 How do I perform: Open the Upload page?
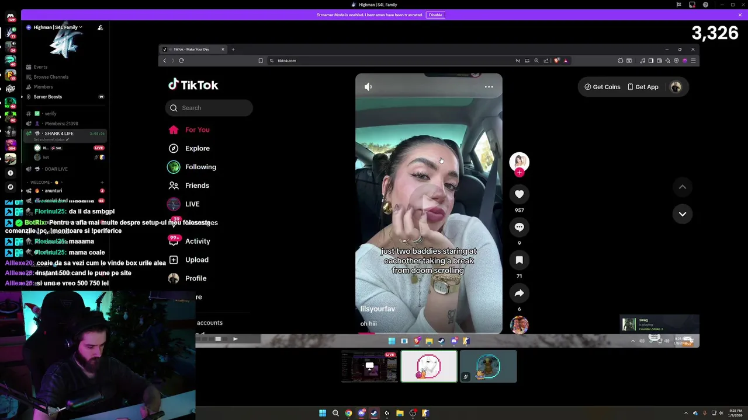tap(189, 260)
